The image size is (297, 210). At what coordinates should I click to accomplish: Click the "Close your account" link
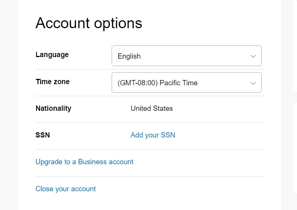(65, 189)
